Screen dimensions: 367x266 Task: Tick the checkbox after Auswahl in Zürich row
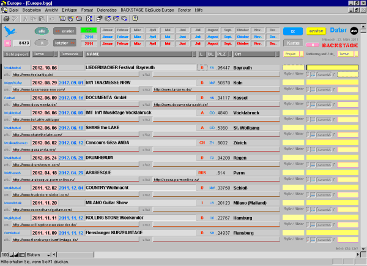pos(334,150)
